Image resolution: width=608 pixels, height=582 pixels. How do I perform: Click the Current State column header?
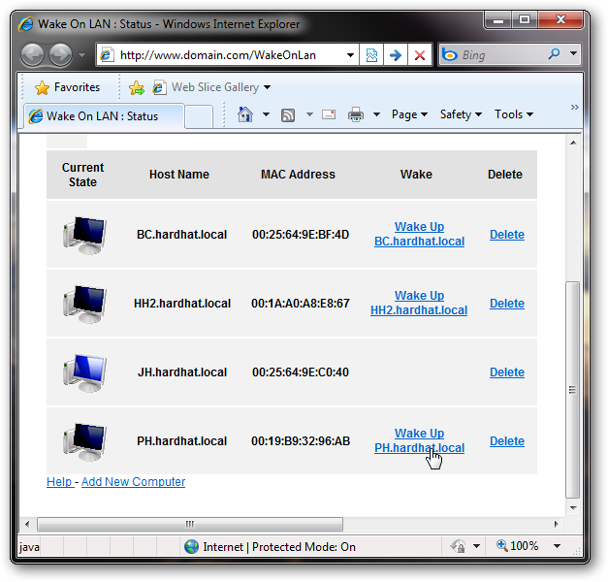(x=82, y=175)
